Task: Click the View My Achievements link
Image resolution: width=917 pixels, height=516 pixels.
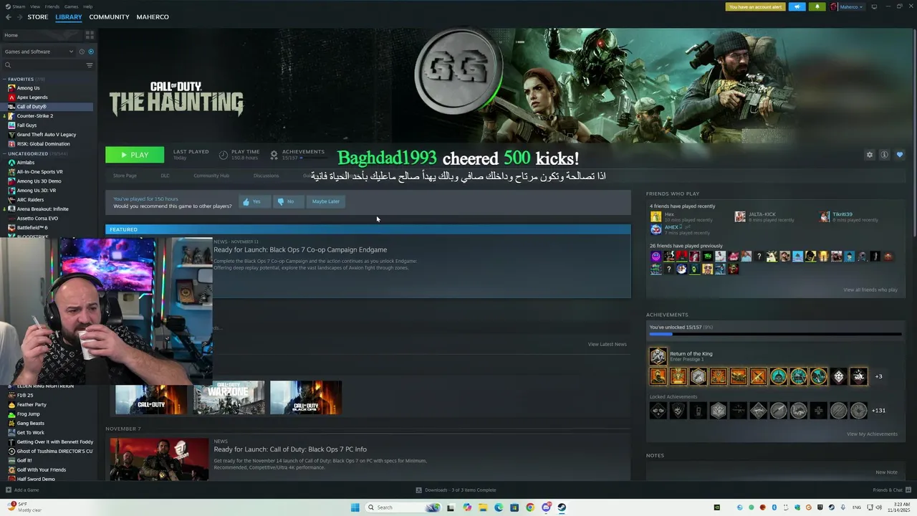Action: tap(872, 434)
